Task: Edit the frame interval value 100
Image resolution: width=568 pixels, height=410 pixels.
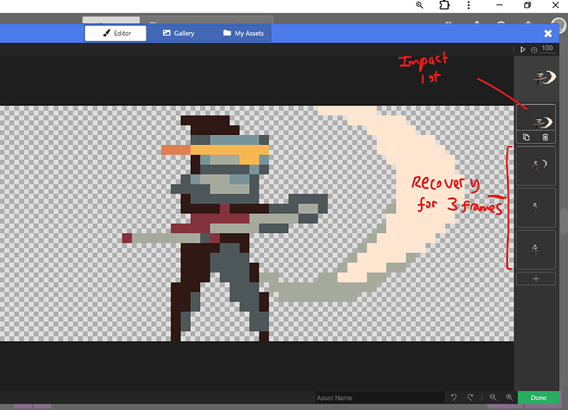Action: coord(547,49)
